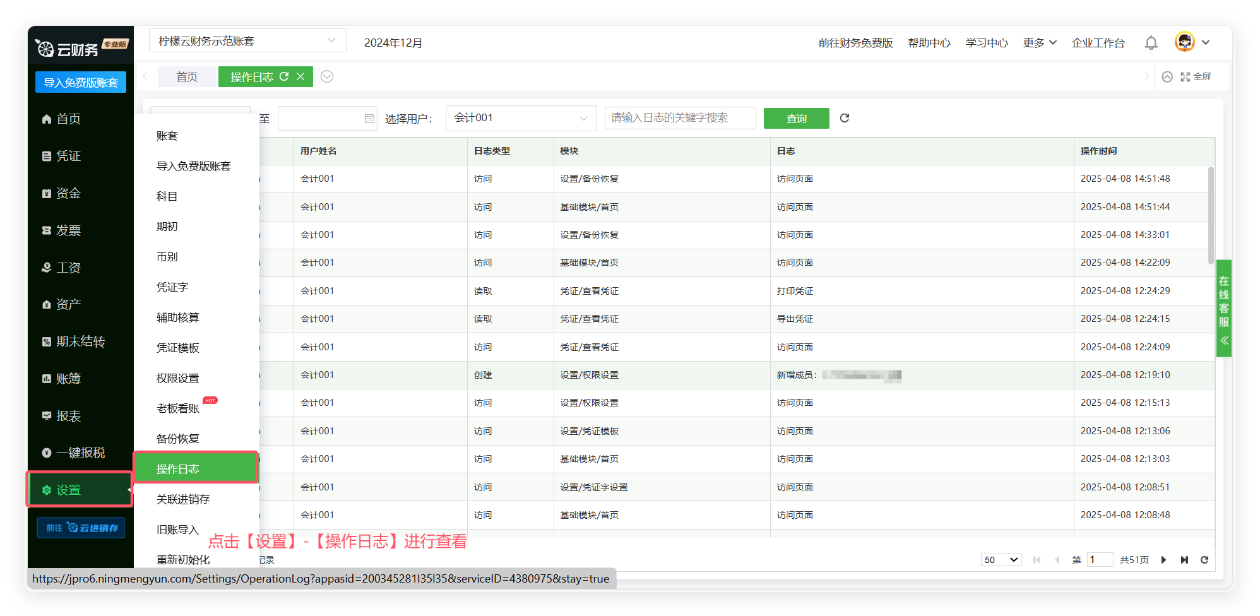Click the log keyword search input field
This screenshot has height=616, width=1260.
click(x=680, y=118)
